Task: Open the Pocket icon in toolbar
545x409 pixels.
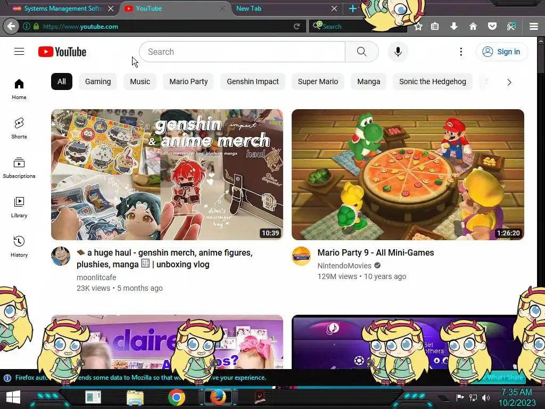Action: click(492, 26)
